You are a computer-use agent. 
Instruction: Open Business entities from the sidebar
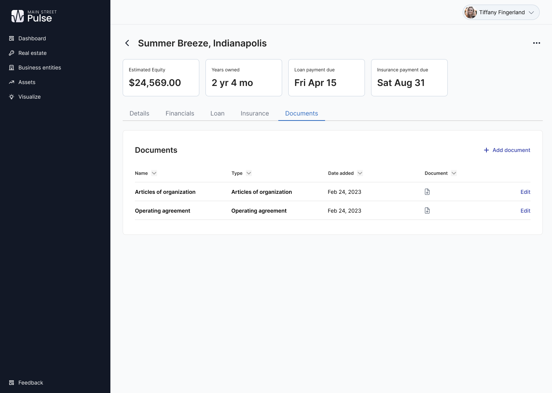coord(40,68)
